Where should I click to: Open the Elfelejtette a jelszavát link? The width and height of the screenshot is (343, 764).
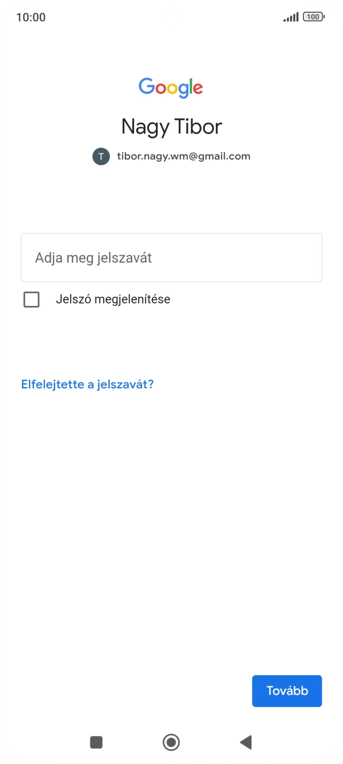pos(87,384)
